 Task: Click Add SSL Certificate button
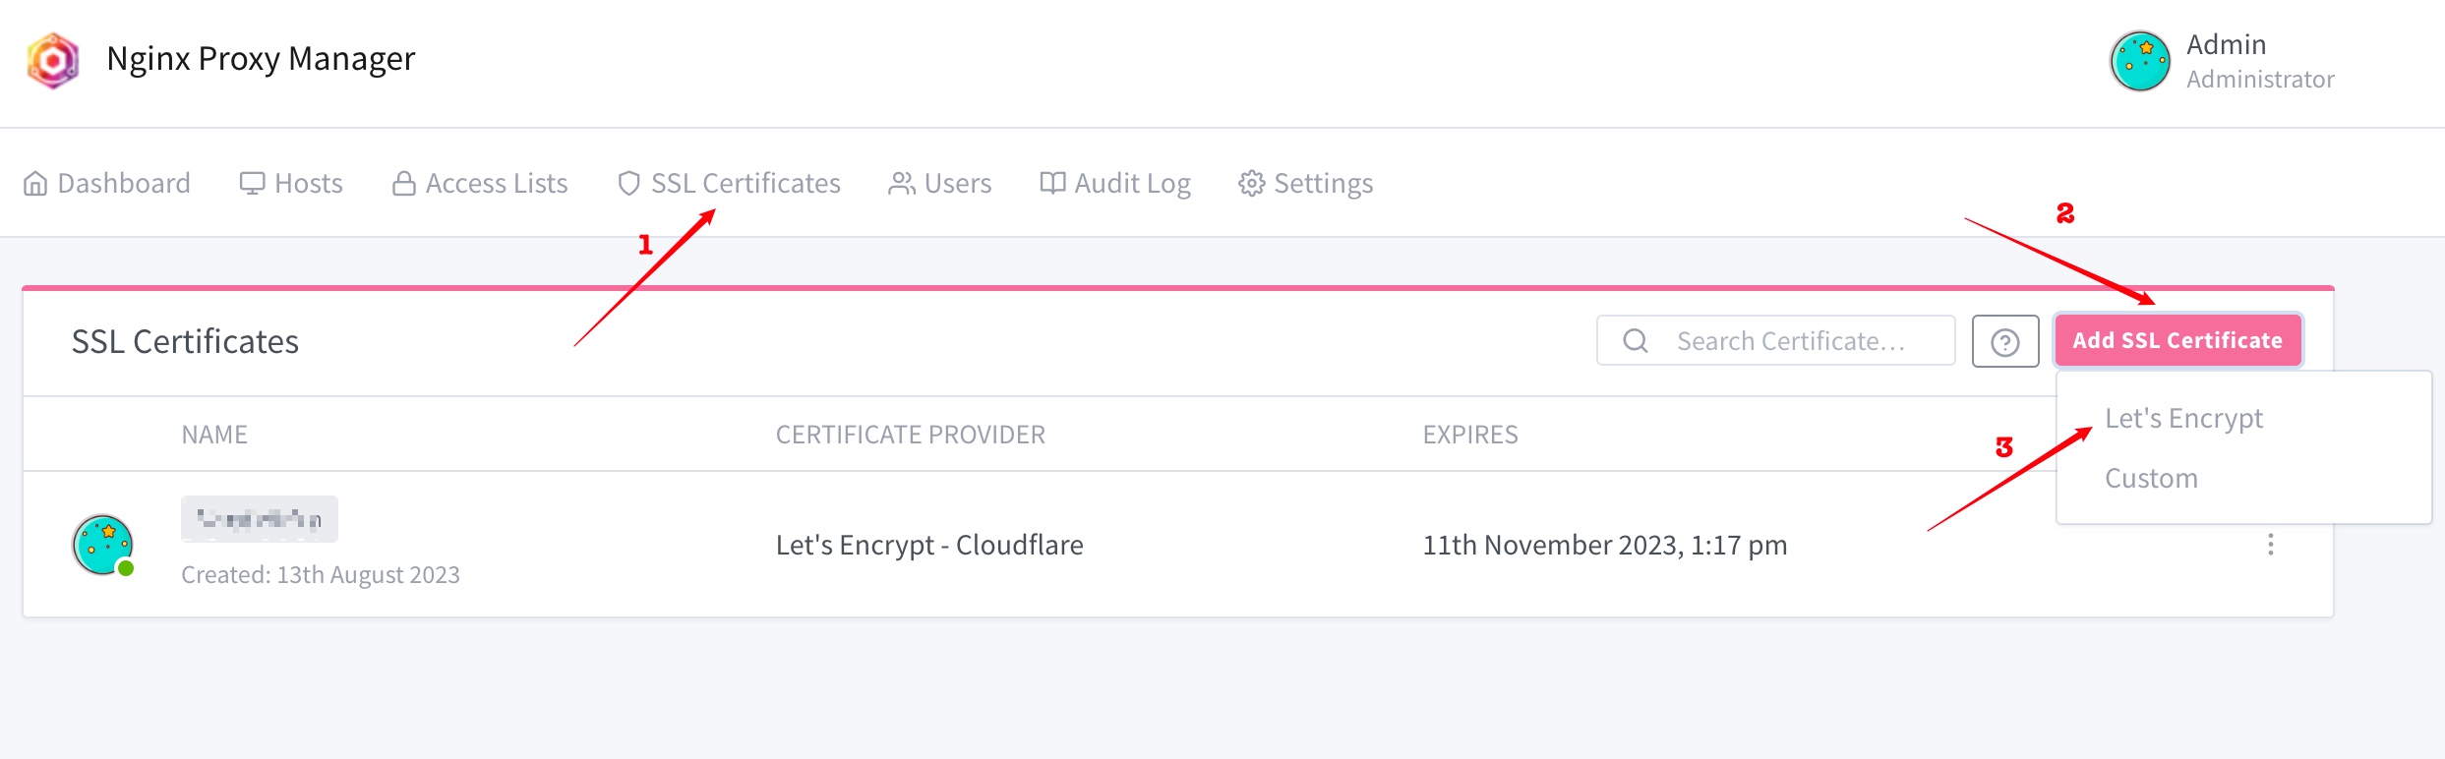coord(2177,340)
